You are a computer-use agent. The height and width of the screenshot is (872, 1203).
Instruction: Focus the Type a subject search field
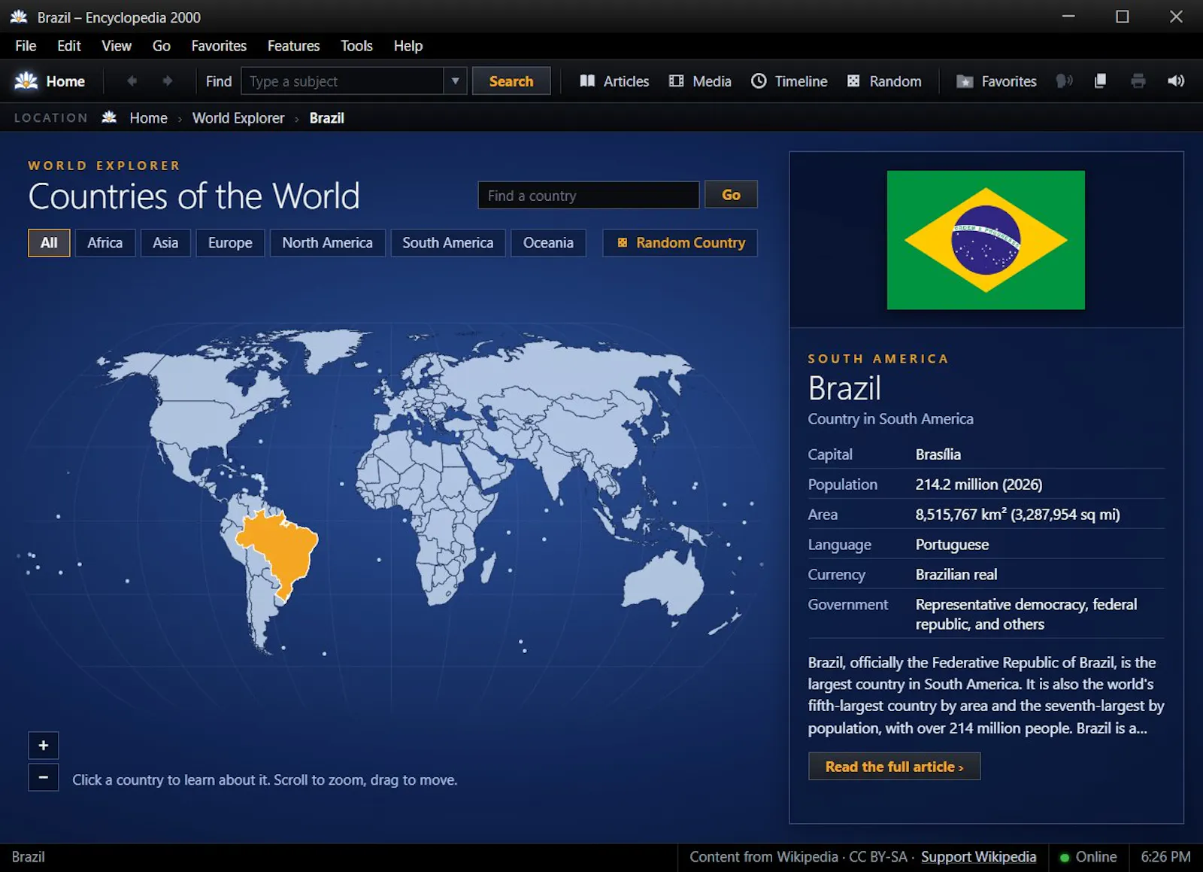[343, 81]
